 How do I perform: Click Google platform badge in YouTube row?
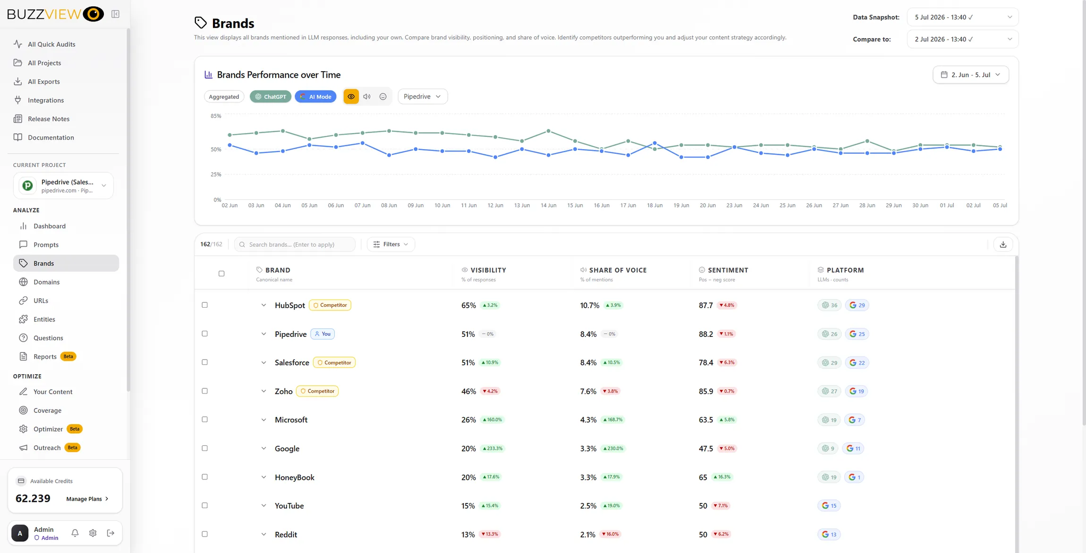click(829, 505)
